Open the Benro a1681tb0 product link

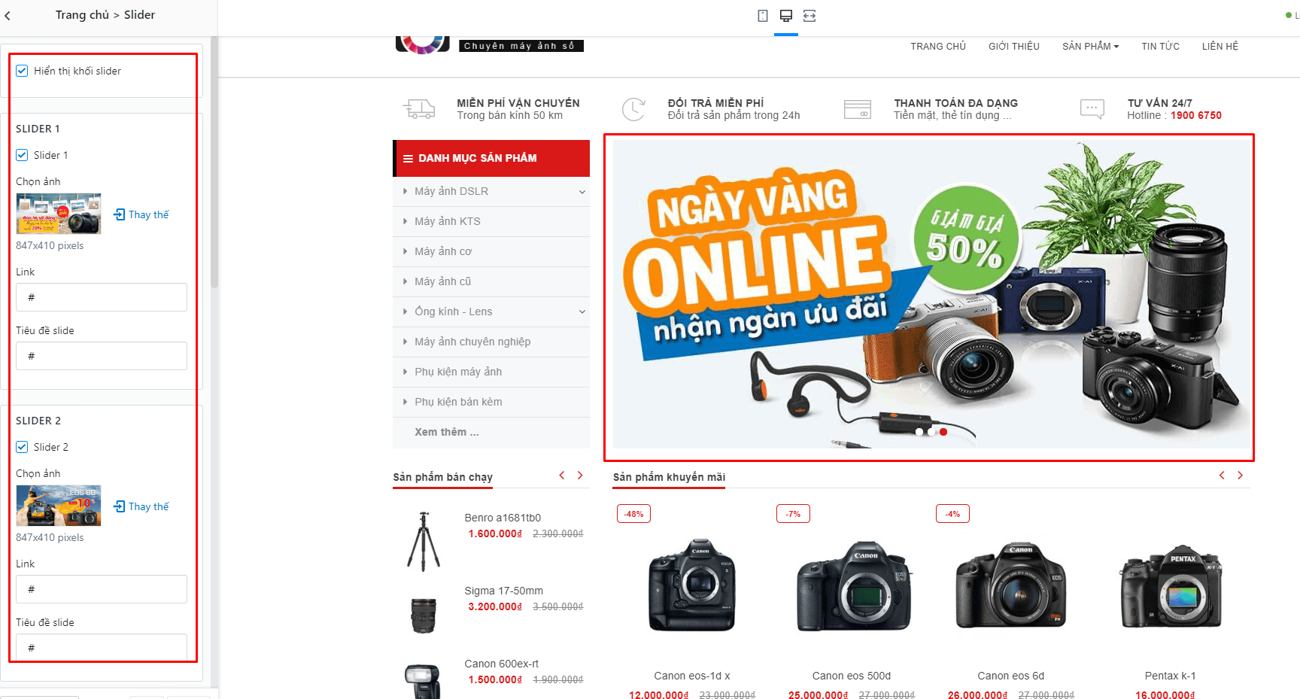(x=503, y=518)
